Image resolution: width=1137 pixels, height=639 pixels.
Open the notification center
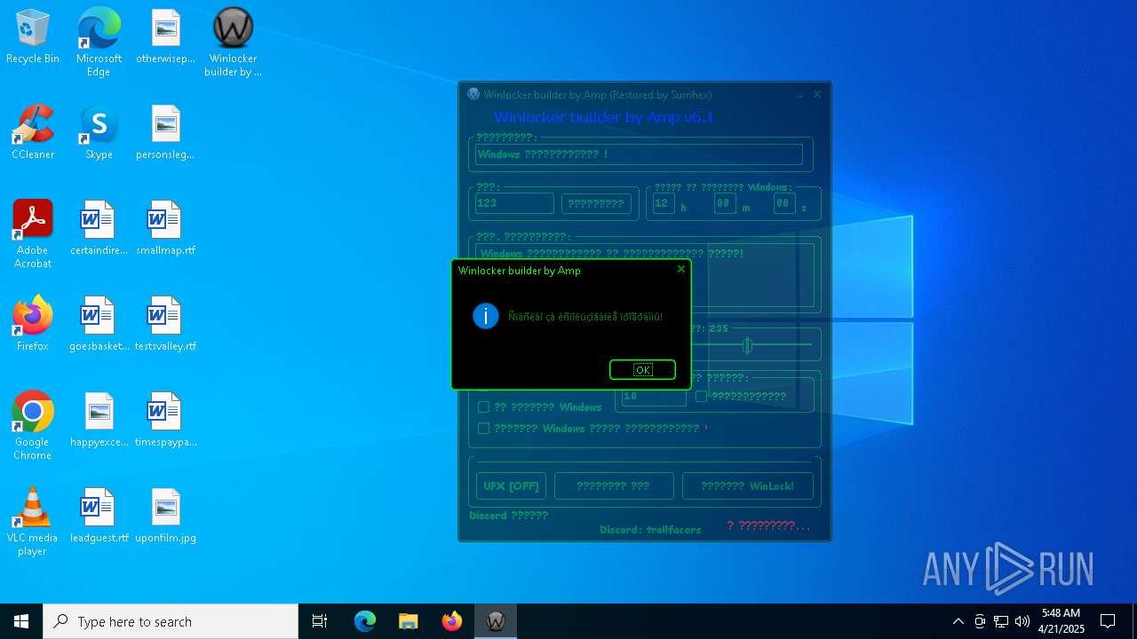(1108, 621)
